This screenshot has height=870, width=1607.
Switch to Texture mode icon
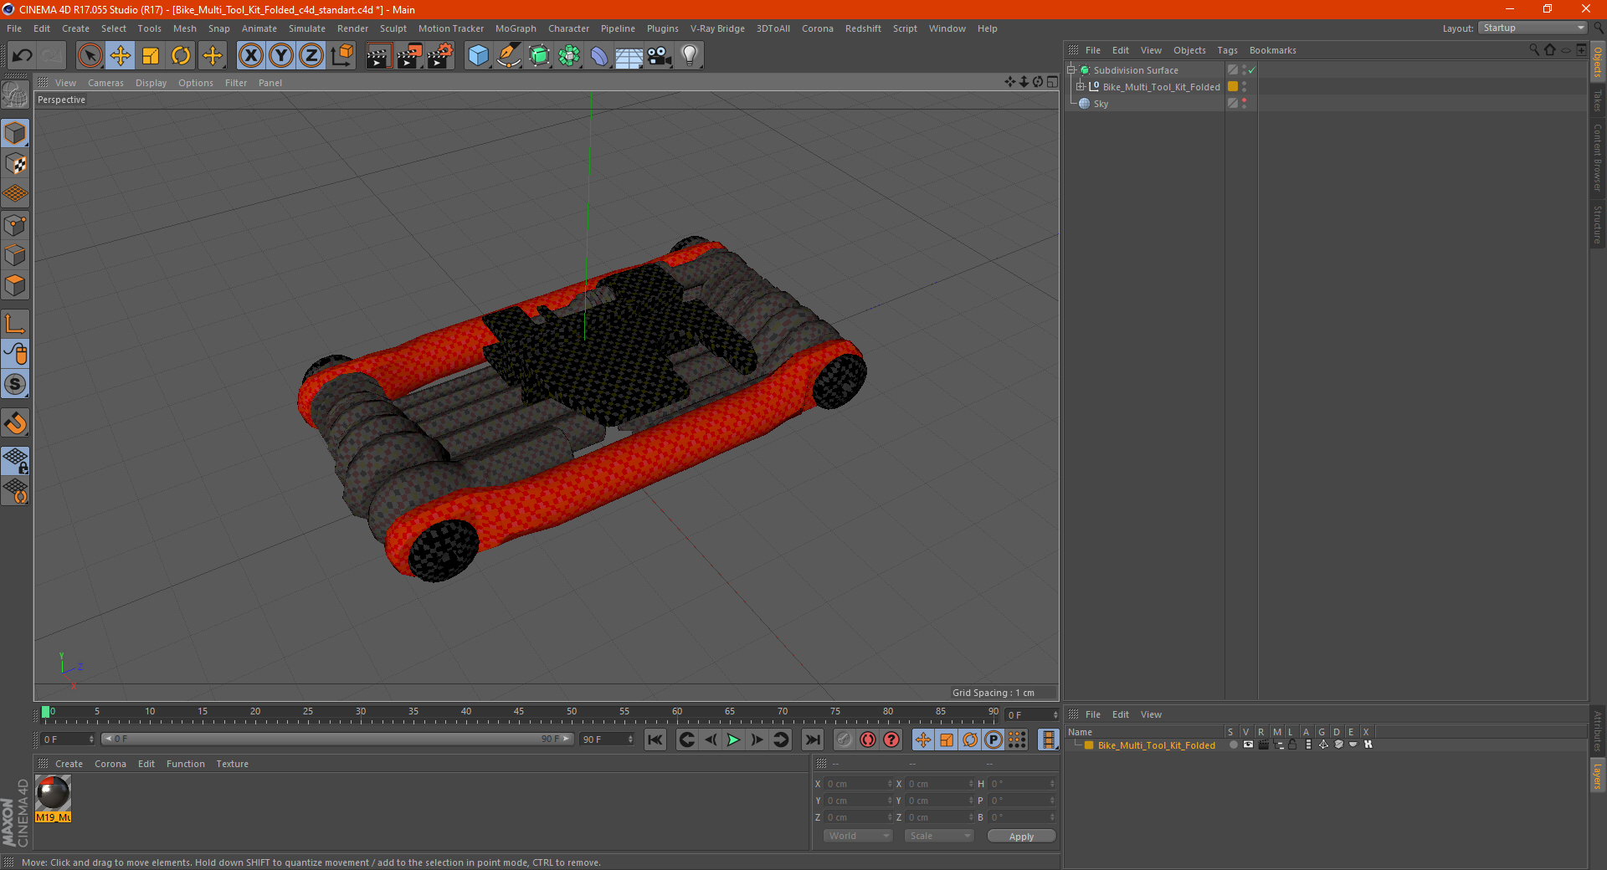[16, 164]
